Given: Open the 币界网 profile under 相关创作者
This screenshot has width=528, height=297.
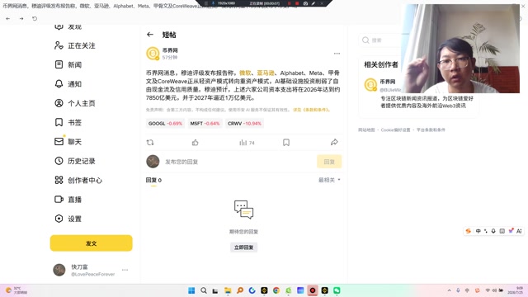Looking at the screenshot, I should pyautogui.click(x=387, y=82).
